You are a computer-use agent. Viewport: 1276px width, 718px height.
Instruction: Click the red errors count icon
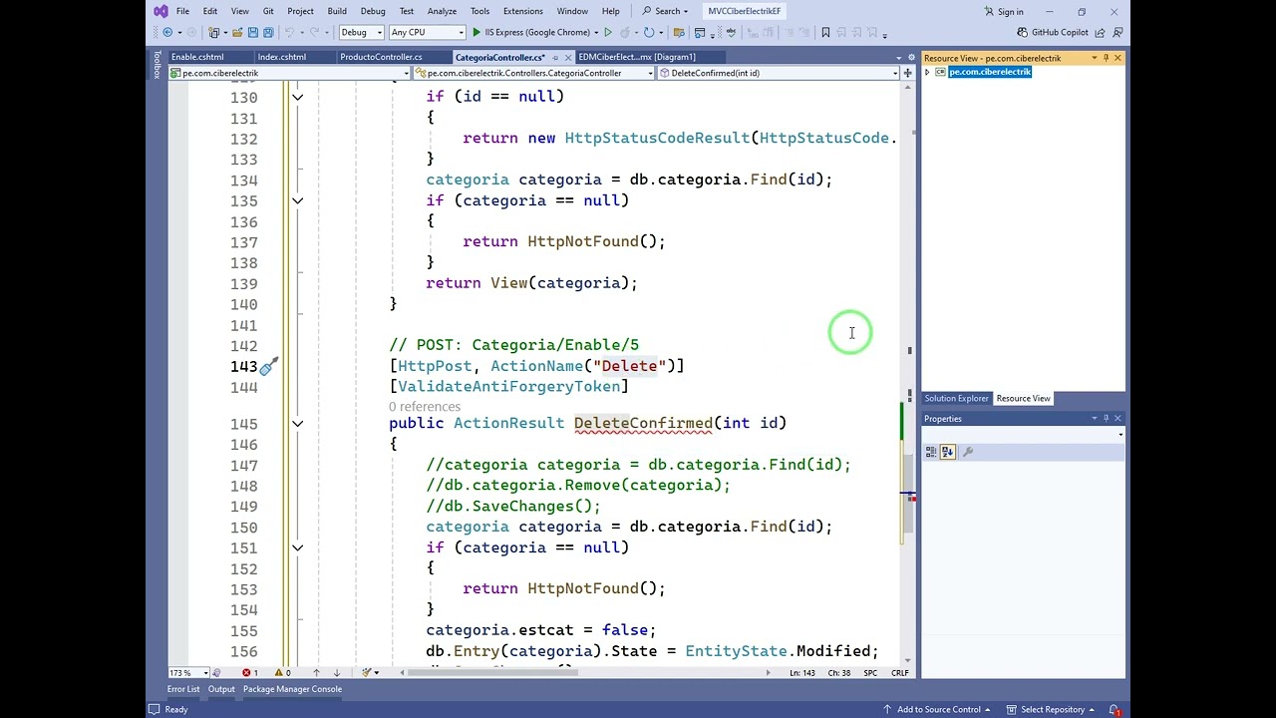246,673
